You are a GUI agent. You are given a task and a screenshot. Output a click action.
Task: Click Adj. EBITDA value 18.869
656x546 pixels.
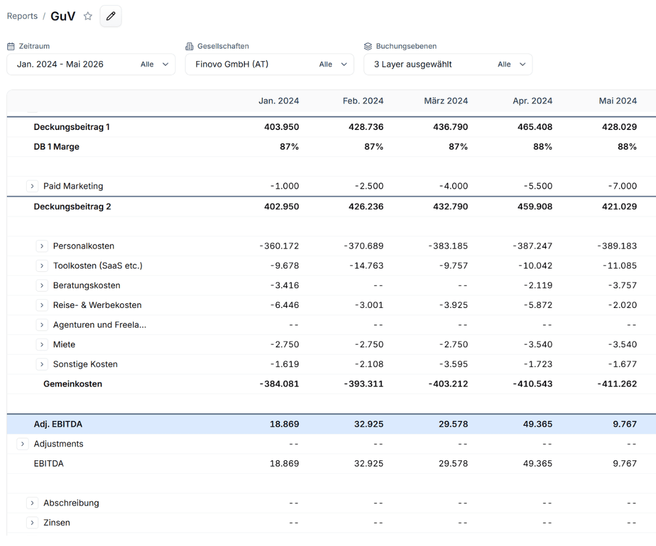point(284,424)
